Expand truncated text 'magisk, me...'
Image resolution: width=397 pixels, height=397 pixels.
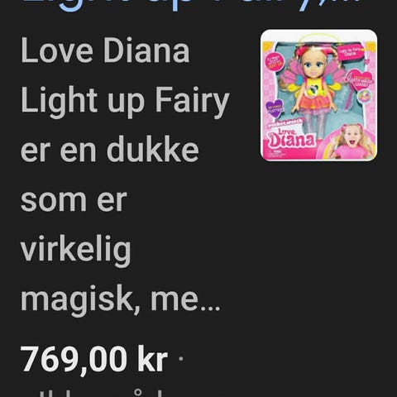pyautogui.click(x=121, y=300)
